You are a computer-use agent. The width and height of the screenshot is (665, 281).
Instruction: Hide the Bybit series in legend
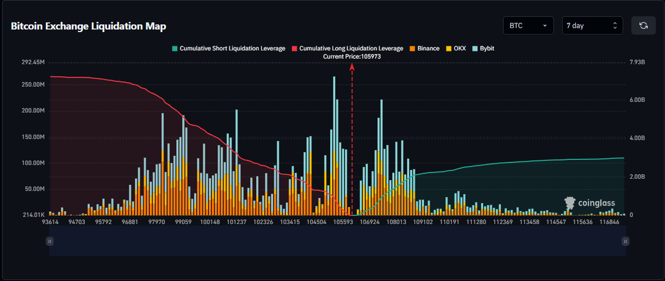(x=483, y=49)
